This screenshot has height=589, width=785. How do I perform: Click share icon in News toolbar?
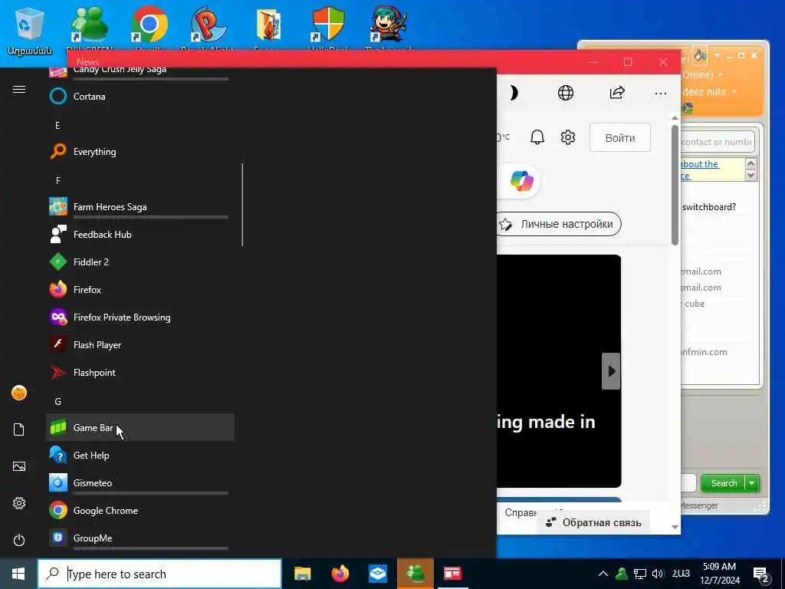(x=617, y=93)
